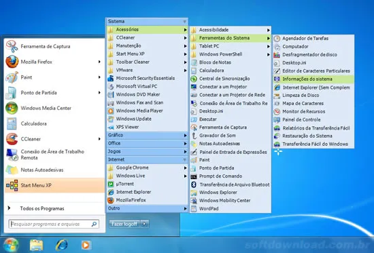374x253 pixels.
Task: Open Transferência de Arquivo Bluetooth icon
Action: [194, 184]
